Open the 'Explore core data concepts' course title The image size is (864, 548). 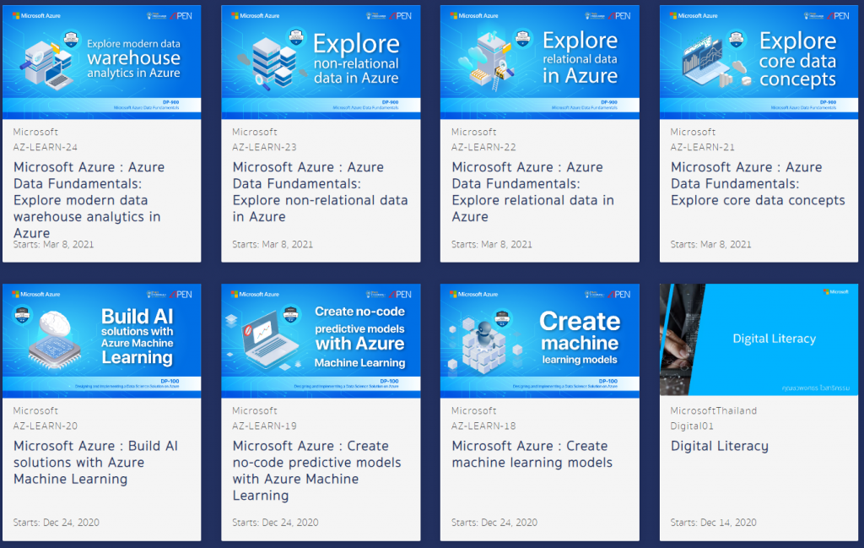coord(758,183)
